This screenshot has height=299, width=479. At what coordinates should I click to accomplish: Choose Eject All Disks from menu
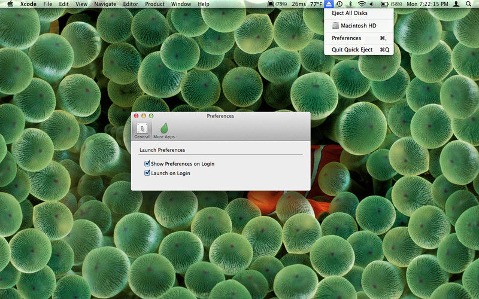359,13
